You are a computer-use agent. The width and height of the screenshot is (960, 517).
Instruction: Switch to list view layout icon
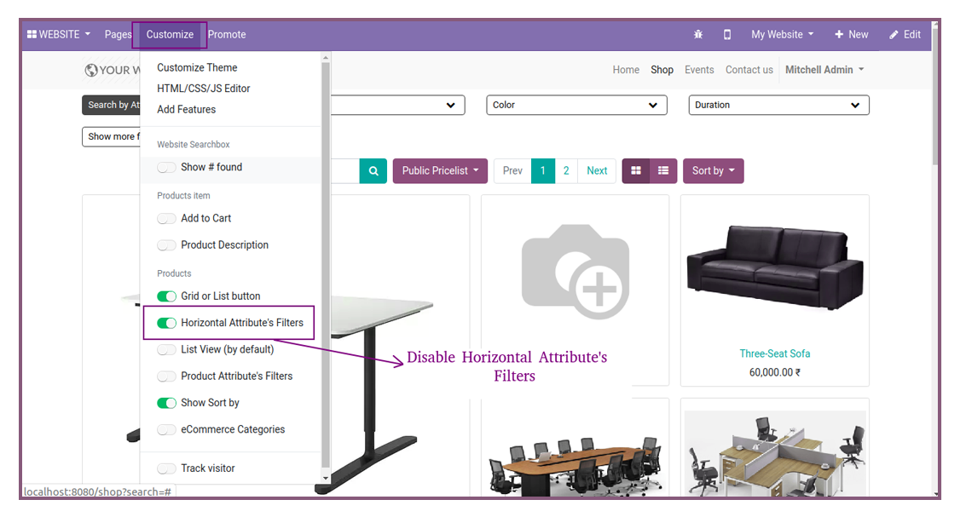[x=663, y=170]
